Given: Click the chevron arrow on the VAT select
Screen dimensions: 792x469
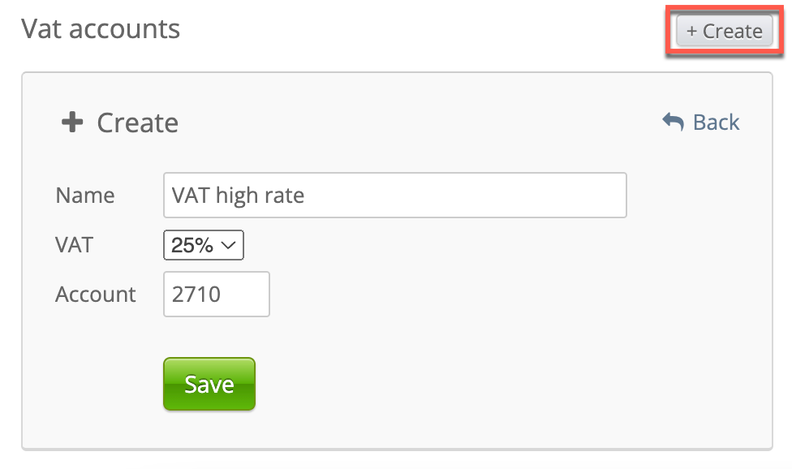Looking at the screenshot, I should (x=230, y=246).
